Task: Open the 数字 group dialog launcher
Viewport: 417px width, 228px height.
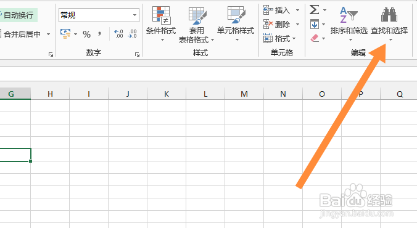Action: pos(137,54)
